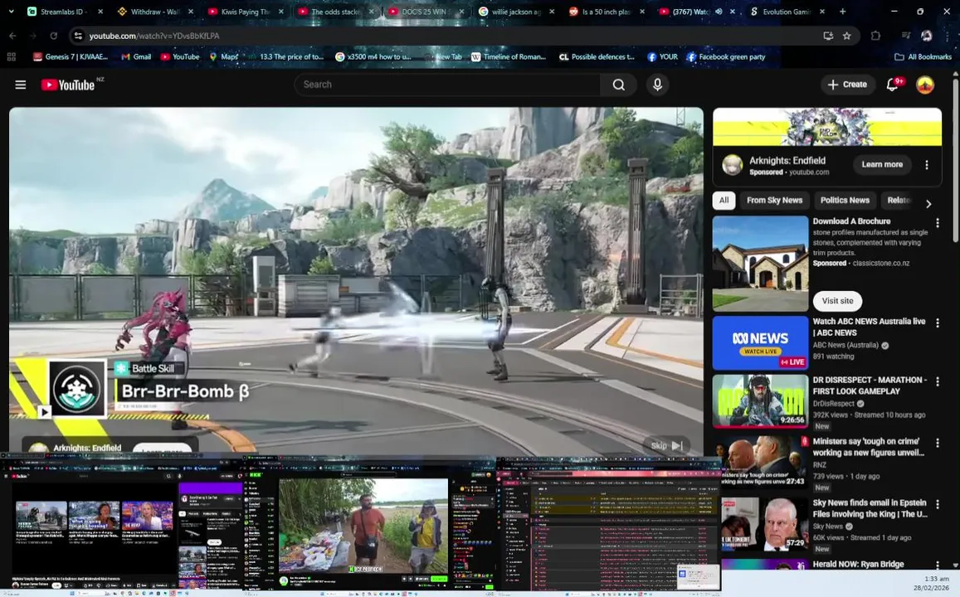Image resolution: width=960 pixels, height=597 pixels.
Task: Show more filter chips with next chevron
Action: coord(928,204)
